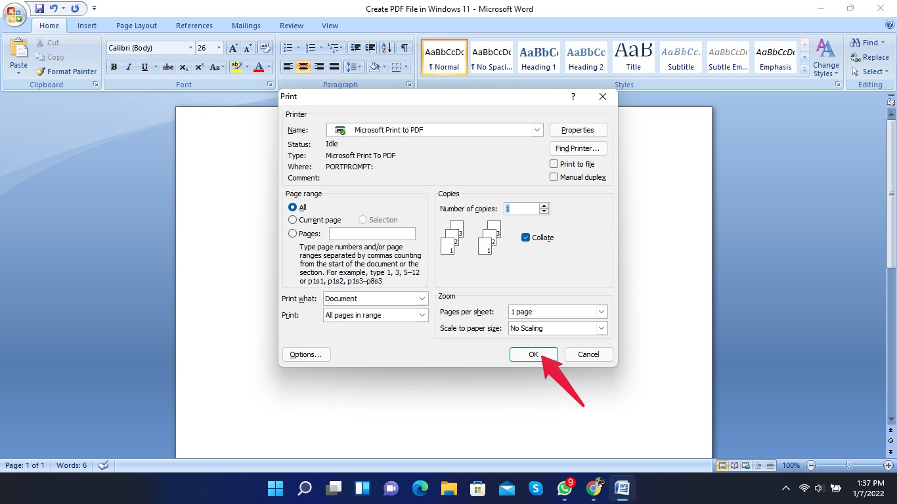Switch to the View tab

coord(330,26)
